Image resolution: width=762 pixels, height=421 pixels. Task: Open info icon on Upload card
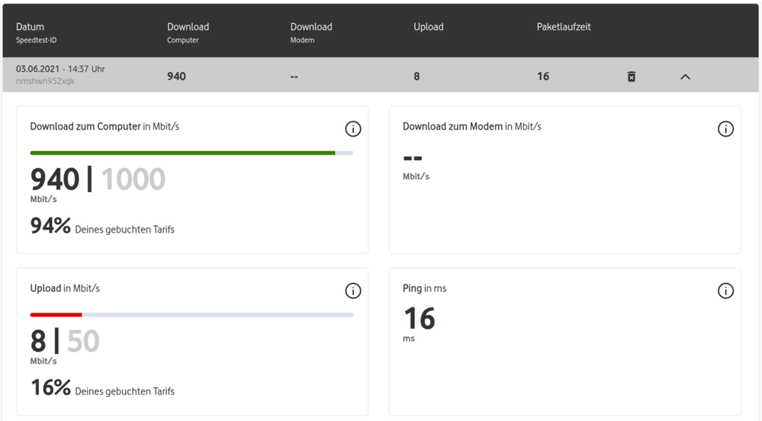[352, 291]
